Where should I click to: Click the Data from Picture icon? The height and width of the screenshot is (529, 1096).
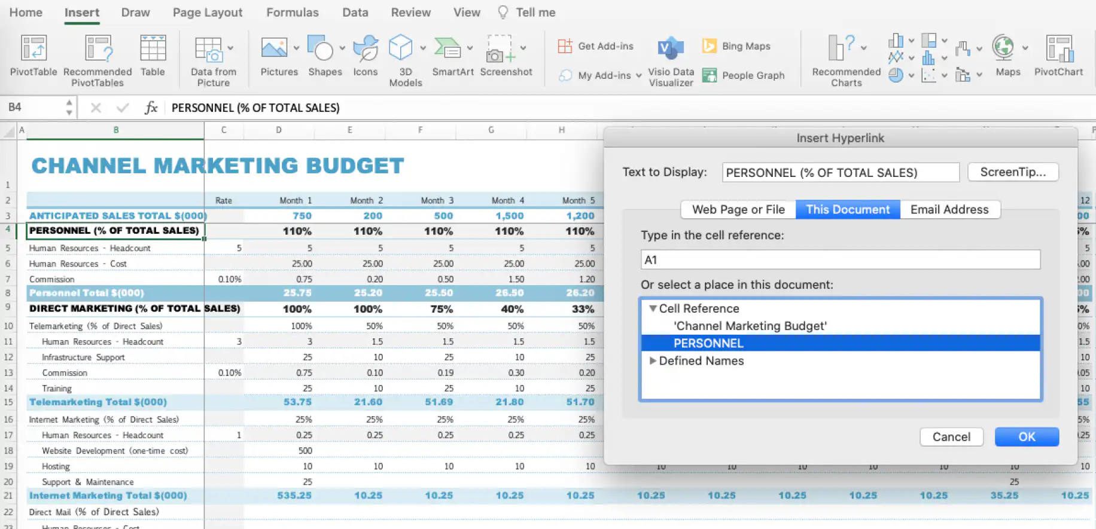(209, 49)
